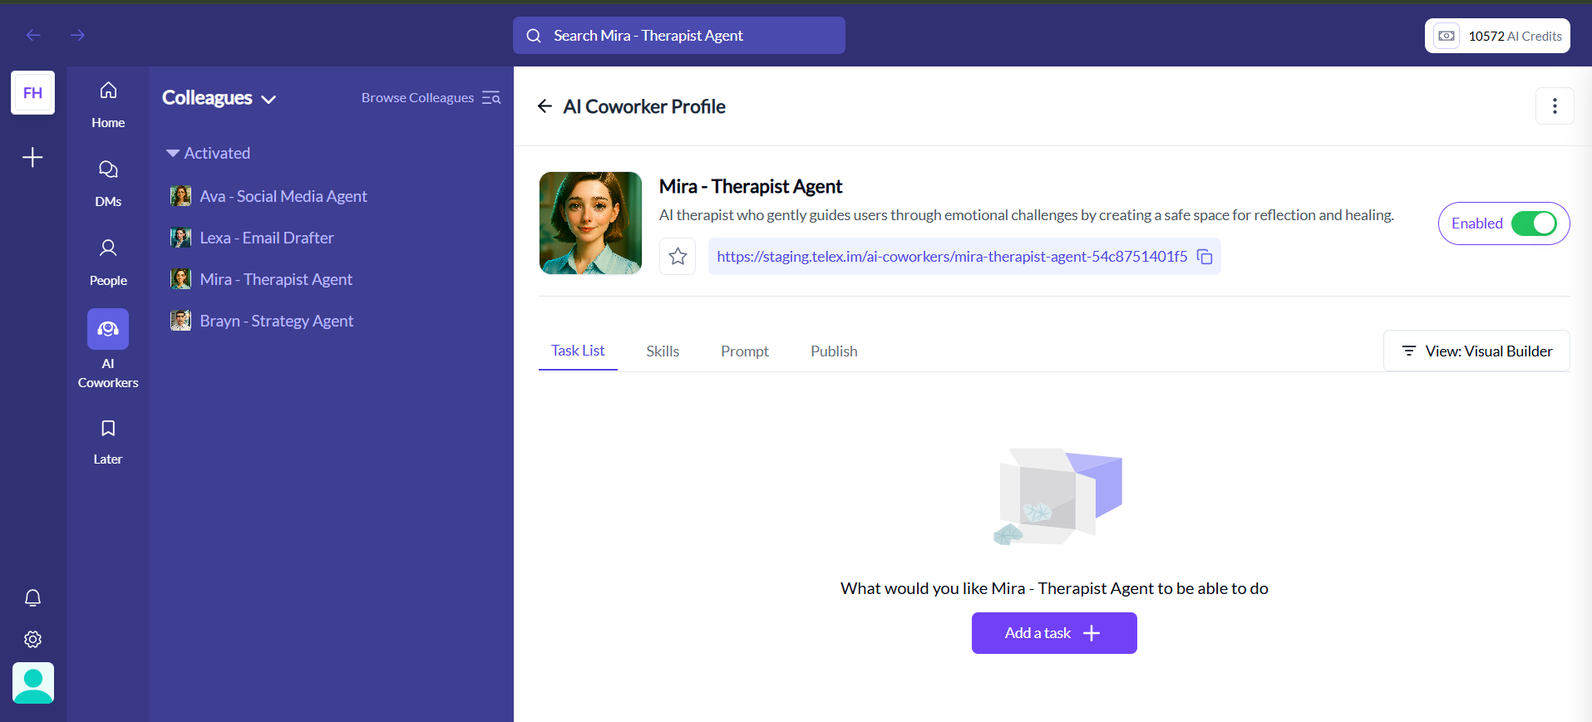Switch to the Prompt tab
Viewport: 1592px width, 722px height.
pos(744,351)
